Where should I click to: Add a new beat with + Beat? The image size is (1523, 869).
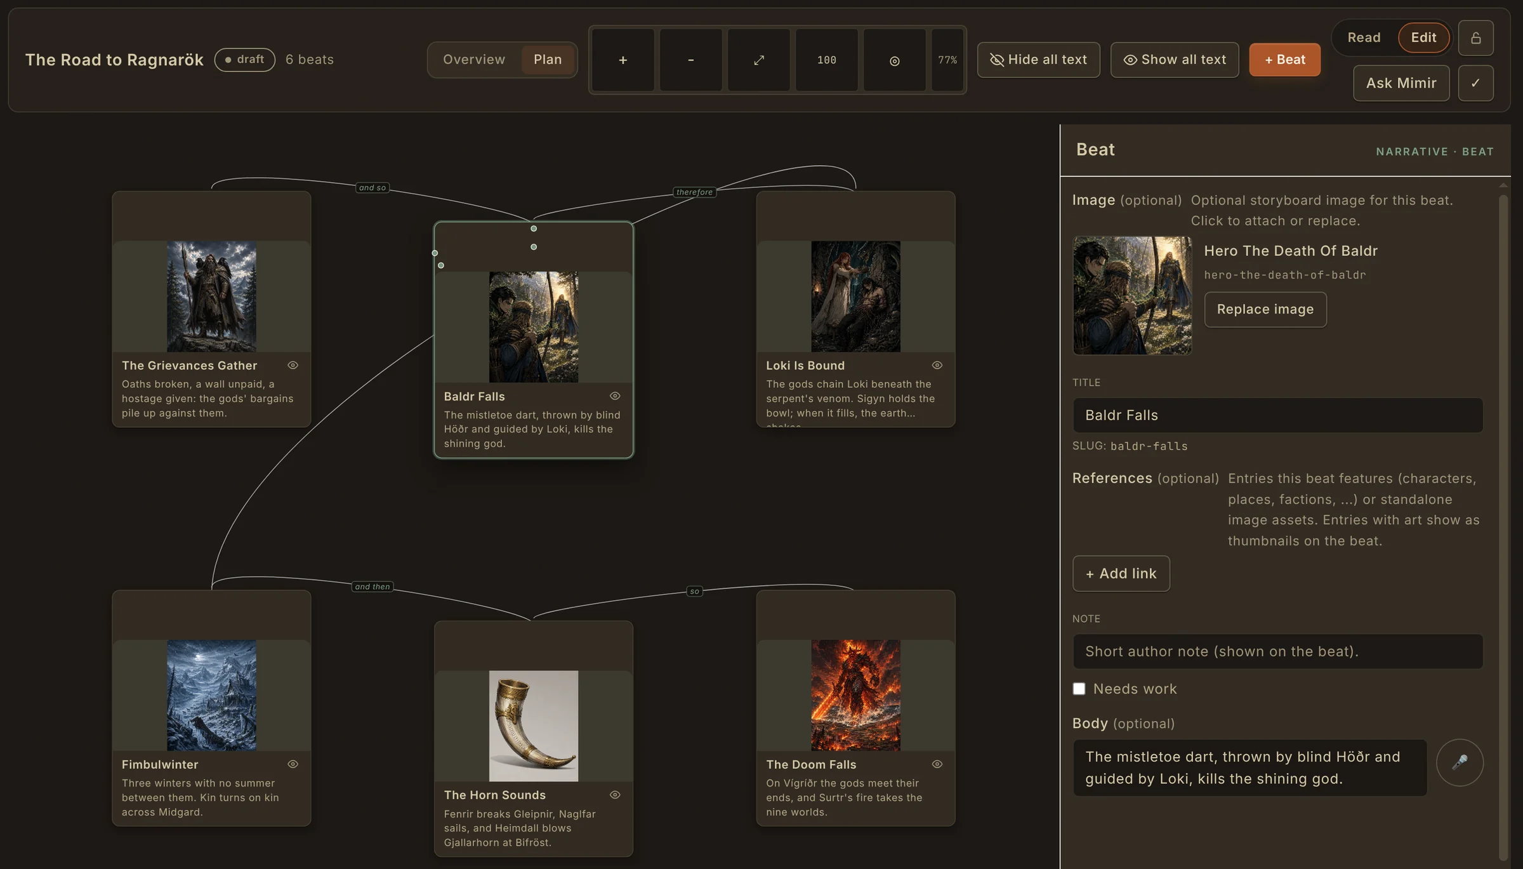(1284, 60)
